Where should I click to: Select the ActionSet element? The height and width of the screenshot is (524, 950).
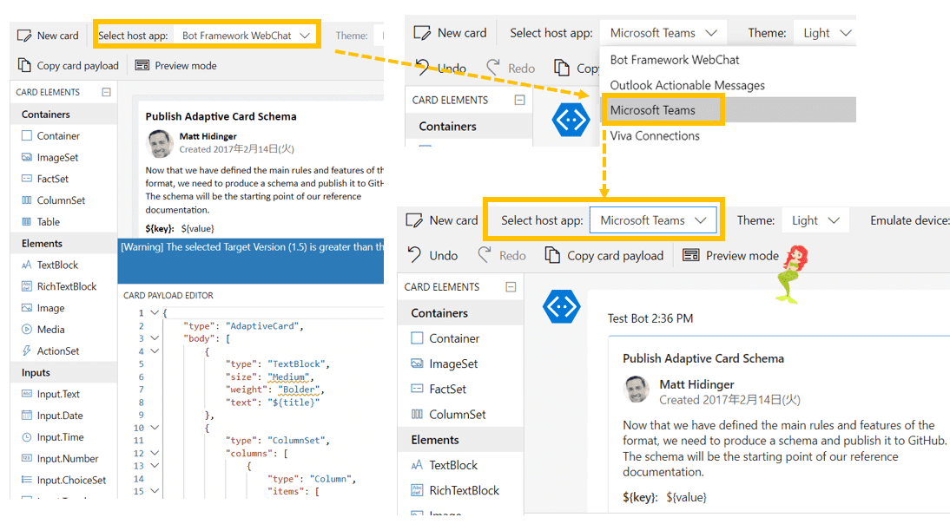coord(51,351)
